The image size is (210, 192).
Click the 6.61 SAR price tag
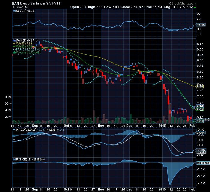[x=200, y=121]
